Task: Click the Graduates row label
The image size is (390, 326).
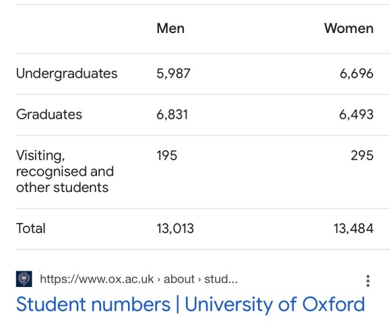Action: tap(49, 115)
